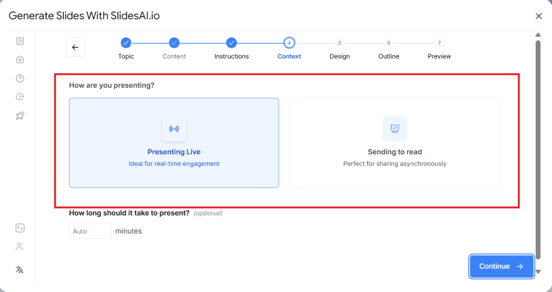The height and width of the screenshot is (292, 552).
Task: Open the user account icon
Action: pos(20,246)
